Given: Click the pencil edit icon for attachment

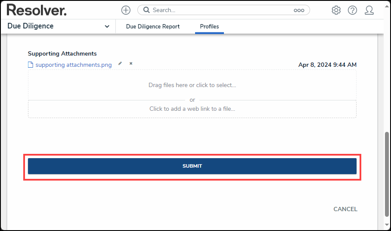Looking at the screenshot, I should point(120,63).
